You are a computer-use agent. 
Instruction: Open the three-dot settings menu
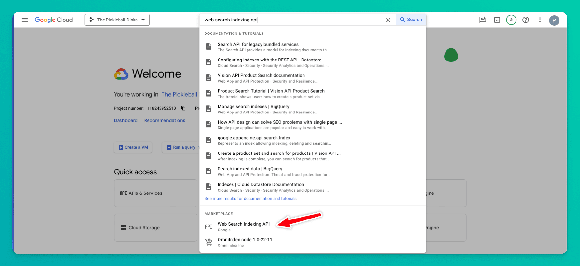click(540, 20)
